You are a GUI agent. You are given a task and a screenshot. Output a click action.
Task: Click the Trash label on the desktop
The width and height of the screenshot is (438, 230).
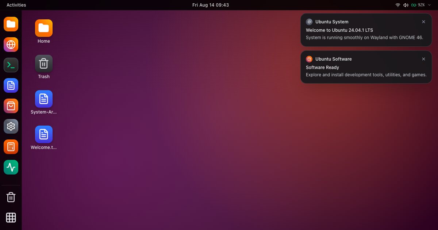(x=44, y=77)
